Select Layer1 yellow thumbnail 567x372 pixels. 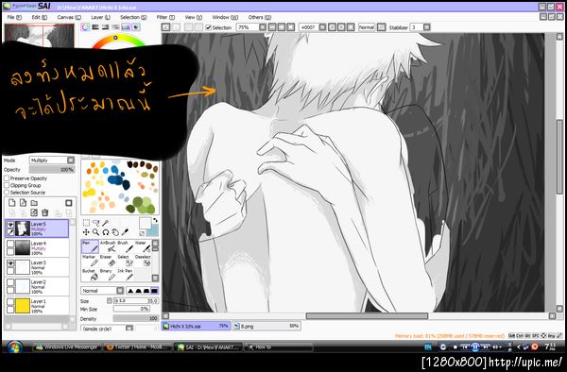click(x=23, y=305)
